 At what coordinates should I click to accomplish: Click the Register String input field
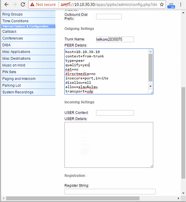(110, 191)
